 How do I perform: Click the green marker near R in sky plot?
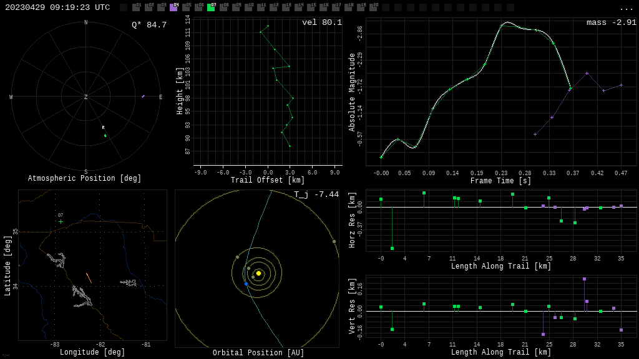click(x=105, y=135)
